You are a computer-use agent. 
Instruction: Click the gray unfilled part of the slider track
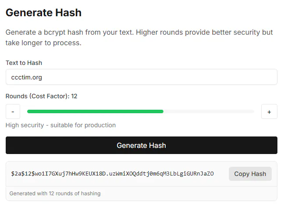coord(209,111)
